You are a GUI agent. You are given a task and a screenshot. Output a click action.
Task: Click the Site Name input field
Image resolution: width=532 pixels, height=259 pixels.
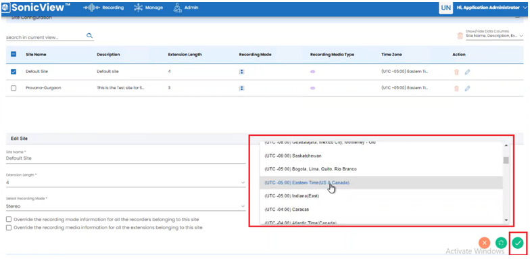click(126, 158)
